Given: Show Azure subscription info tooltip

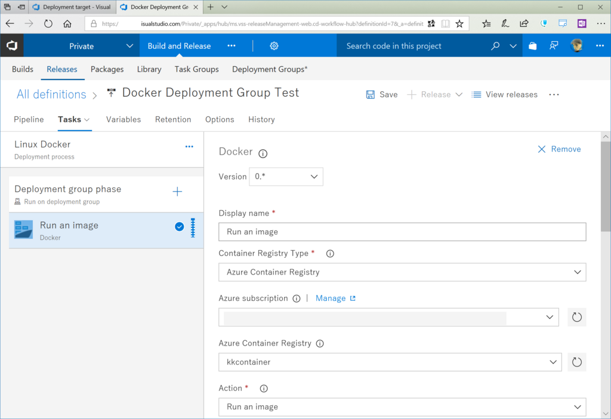Looking at the screenshot, I should 297,298.
